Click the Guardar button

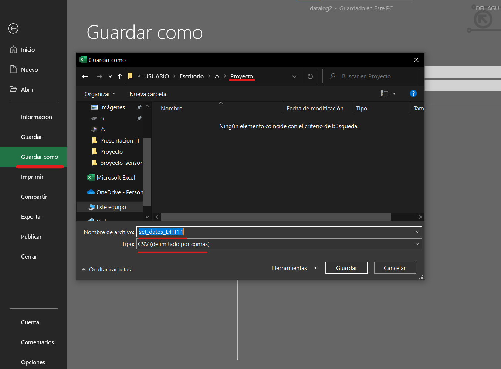click(346, 268)
